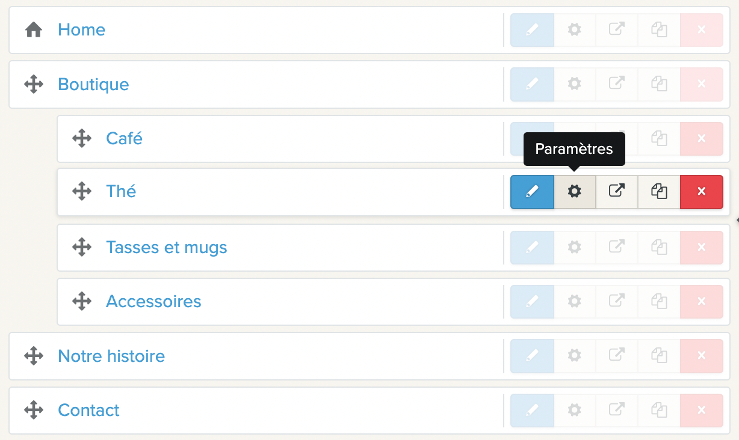Delete the Accessoires page
The image size is (739, 440).
[702, 302]
